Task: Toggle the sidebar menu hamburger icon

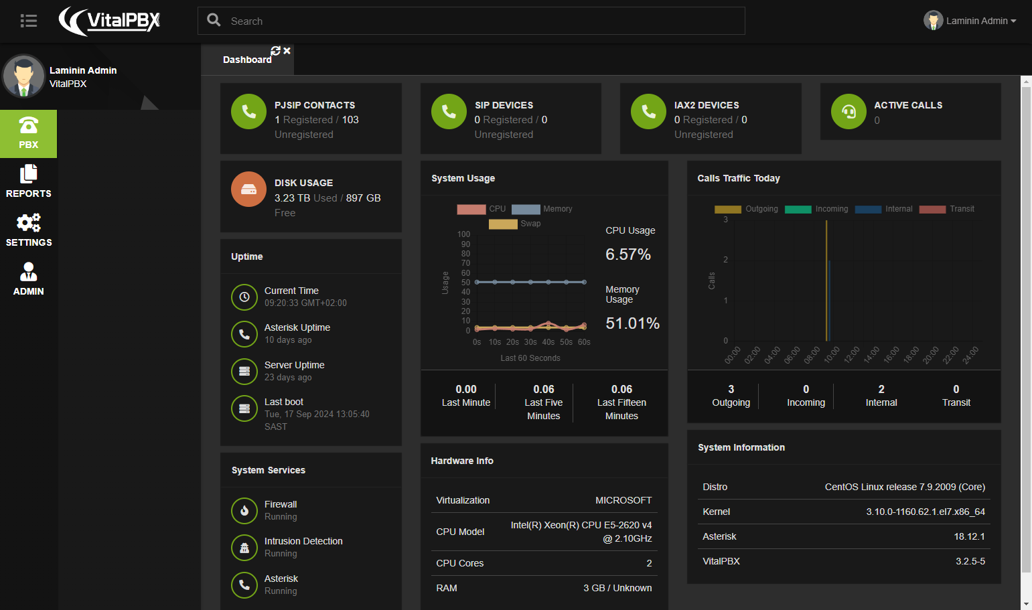Action: [x=29, y=21]
